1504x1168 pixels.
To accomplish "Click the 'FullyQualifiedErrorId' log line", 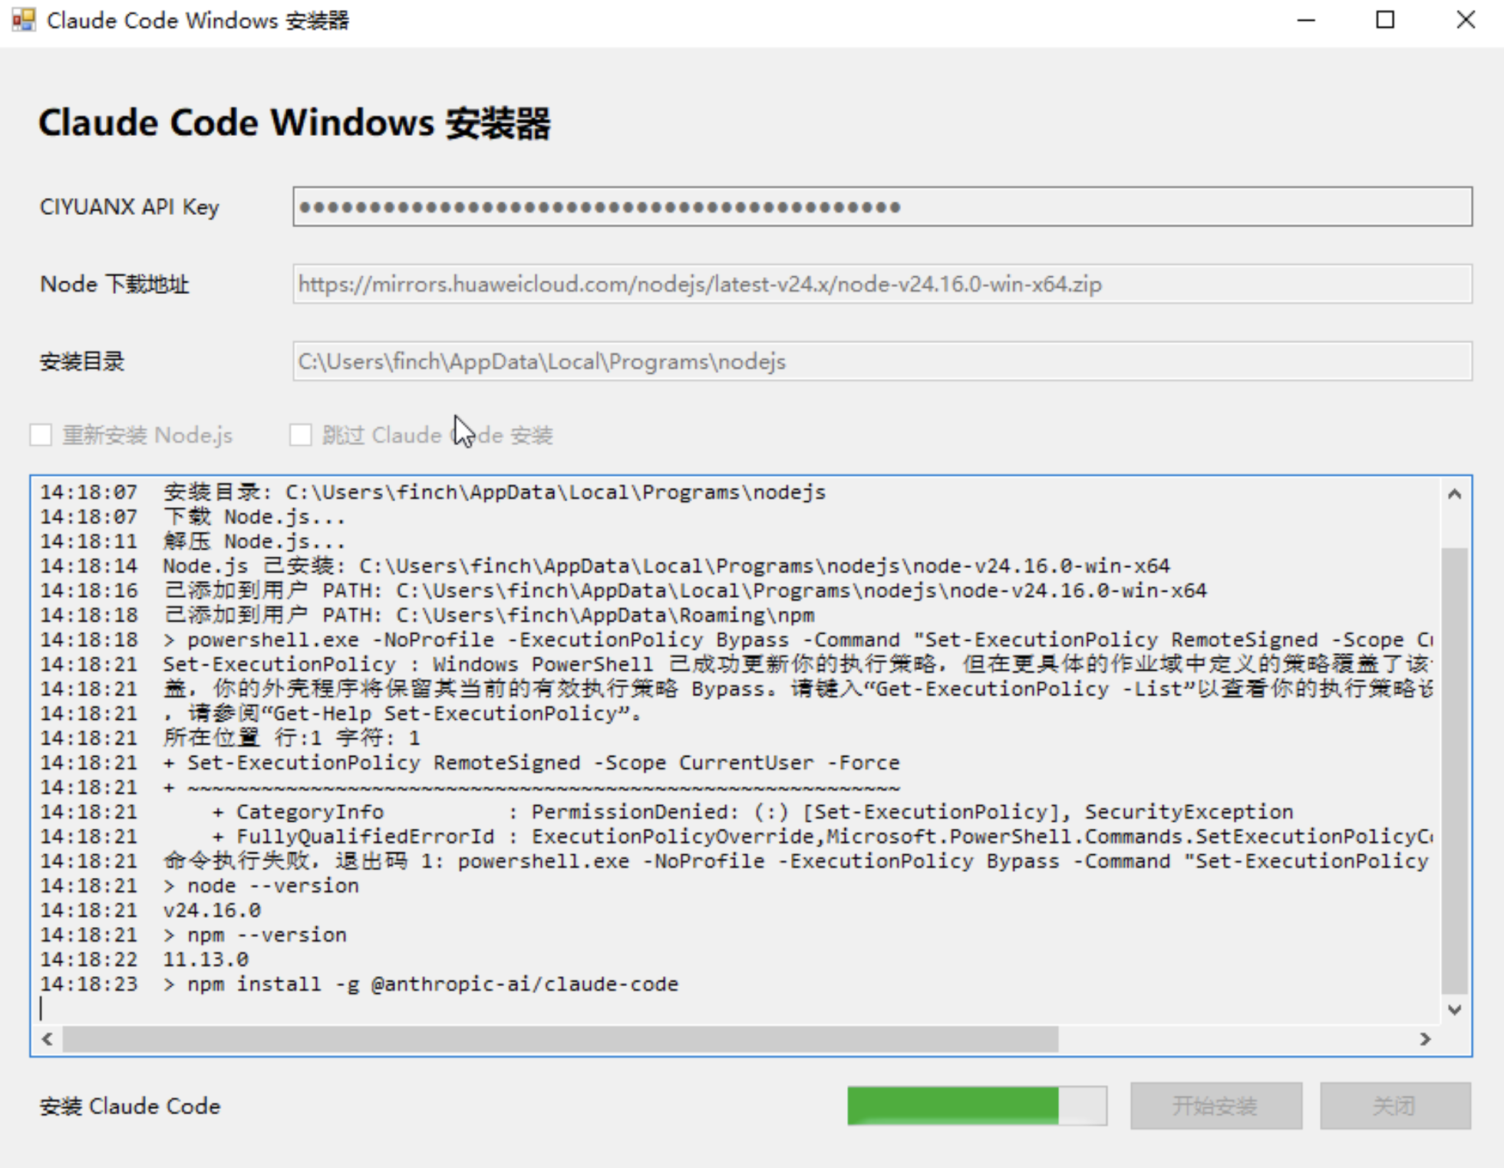I will tap(736, 836).
